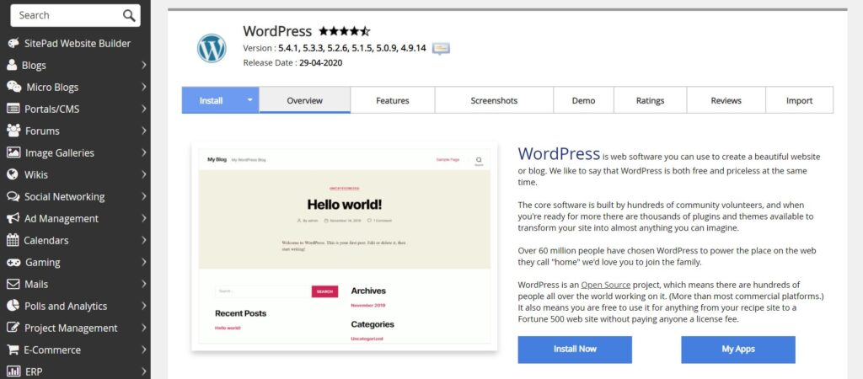Switch to the Overview tab
Image resolution: width=863 pixels, height=379 pixels.
(305, 100)
